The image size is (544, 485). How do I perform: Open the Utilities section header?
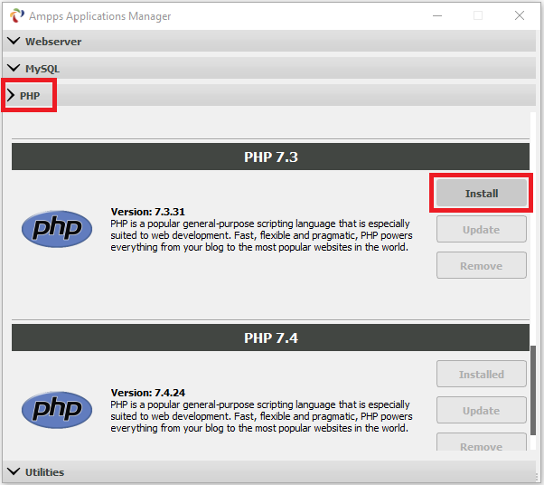(269, 471)
